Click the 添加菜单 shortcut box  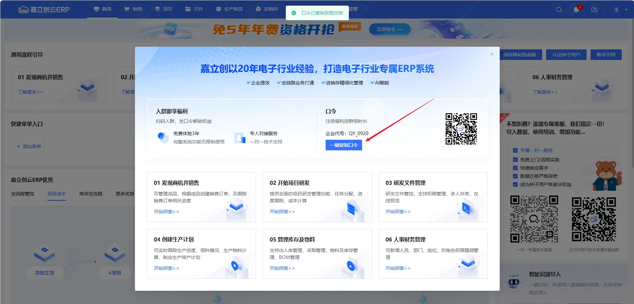[x=28, y=146]
